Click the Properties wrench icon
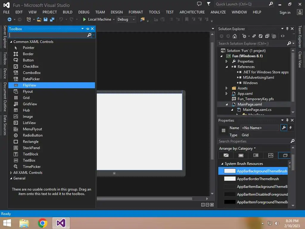 [284, 128]
